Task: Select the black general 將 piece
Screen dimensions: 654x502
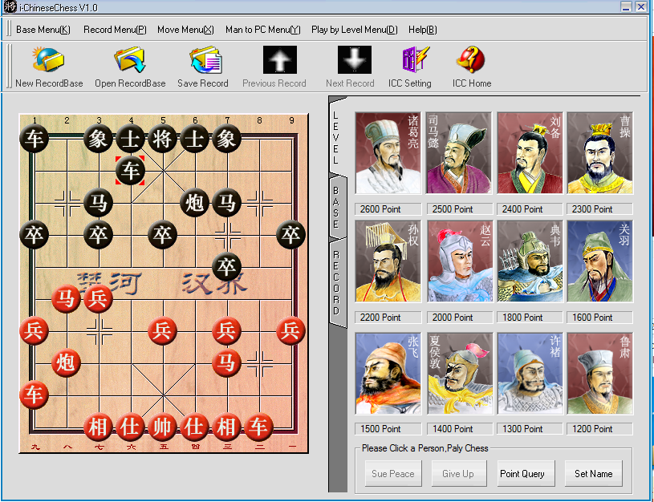Action: click(x=162, y=139)
